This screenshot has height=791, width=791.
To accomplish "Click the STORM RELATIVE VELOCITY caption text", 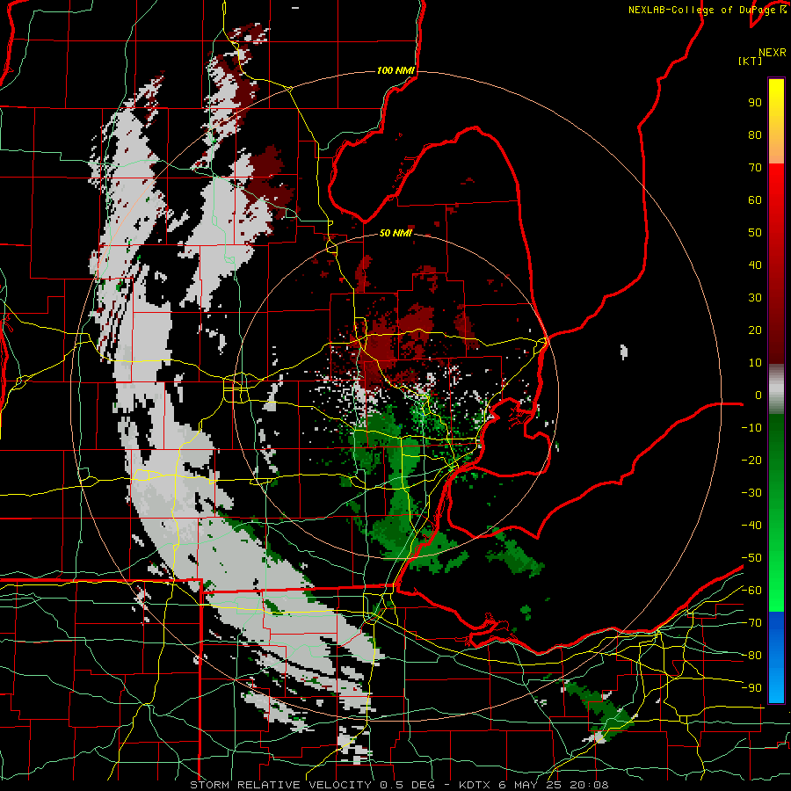I will pos(280,785).
